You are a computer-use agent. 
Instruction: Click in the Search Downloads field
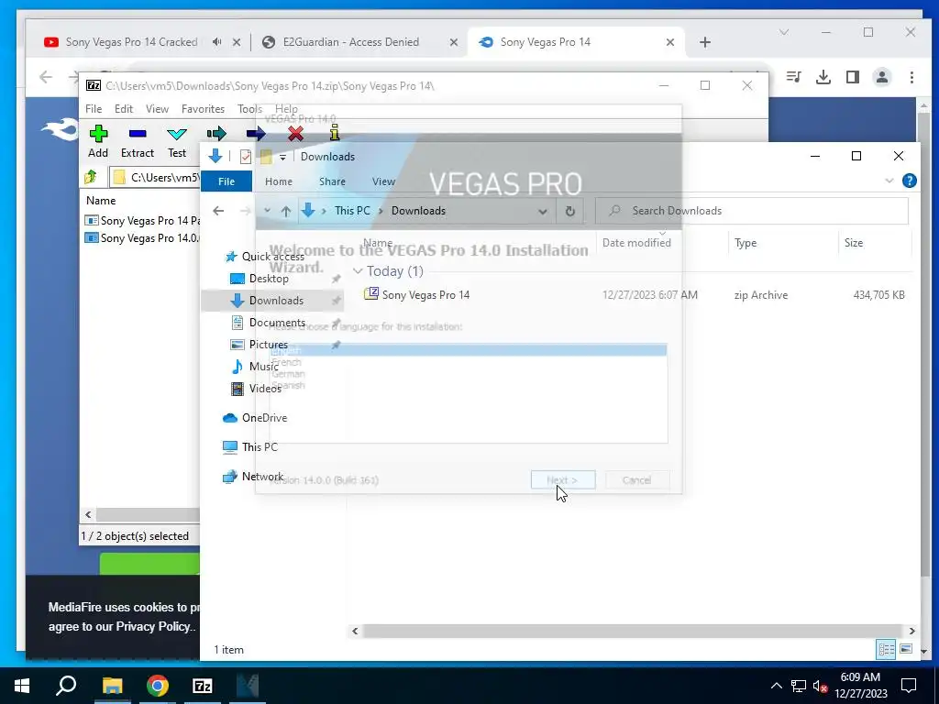pyautogui.click(x=752, y=211)
